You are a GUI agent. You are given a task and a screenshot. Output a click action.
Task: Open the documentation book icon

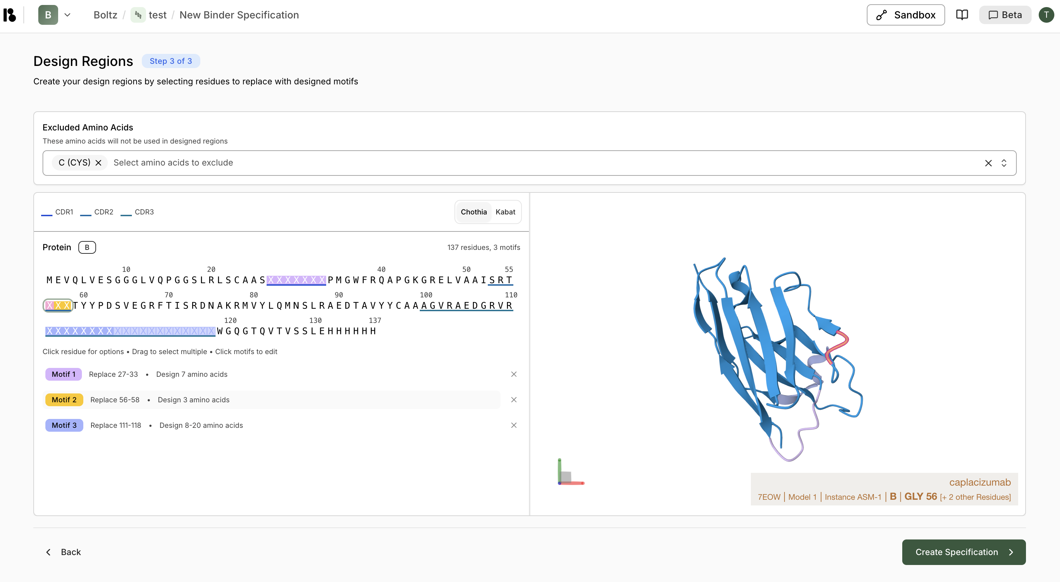pyautogui.click(x=963, y=15)
